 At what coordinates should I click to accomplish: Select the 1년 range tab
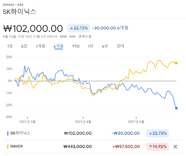coord(91,46)
